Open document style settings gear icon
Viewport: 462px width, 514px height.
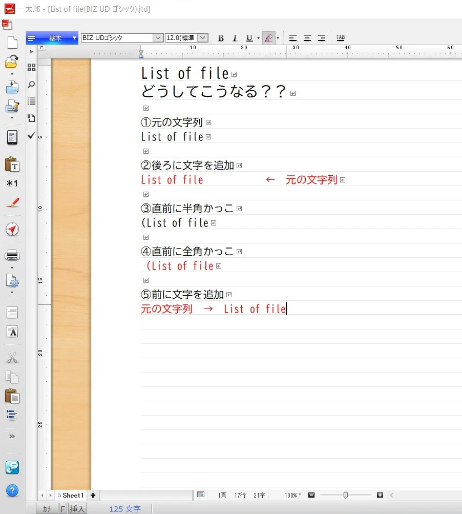(x=12, y=281)
